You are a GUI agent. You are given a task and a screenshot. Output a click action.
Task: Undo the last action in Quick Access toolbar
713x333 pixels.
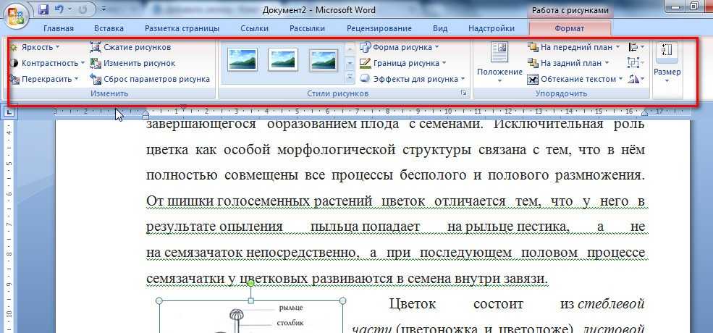pyautogui.click(x=59, y=9)
